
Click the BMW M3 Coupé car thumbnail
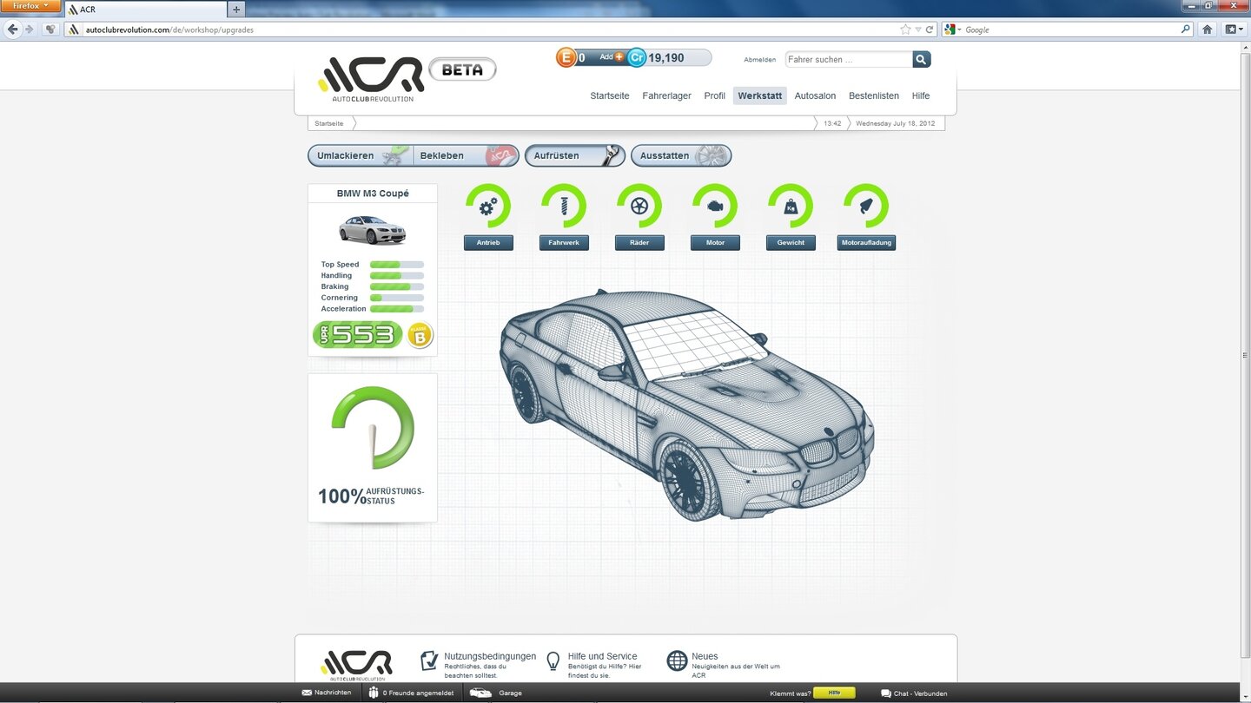[x=372, y=230]
